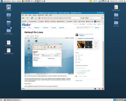This screenshot has height=101, width=126.
Task: Open the Radiofan bookmark
Action: tap(69, 21)
